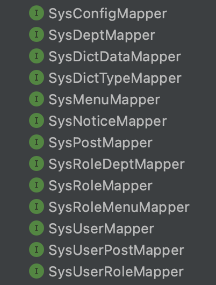Open the SysDictDataMapper entry
The width and height of the screenshot is (216, 285).
click(114, 56)
